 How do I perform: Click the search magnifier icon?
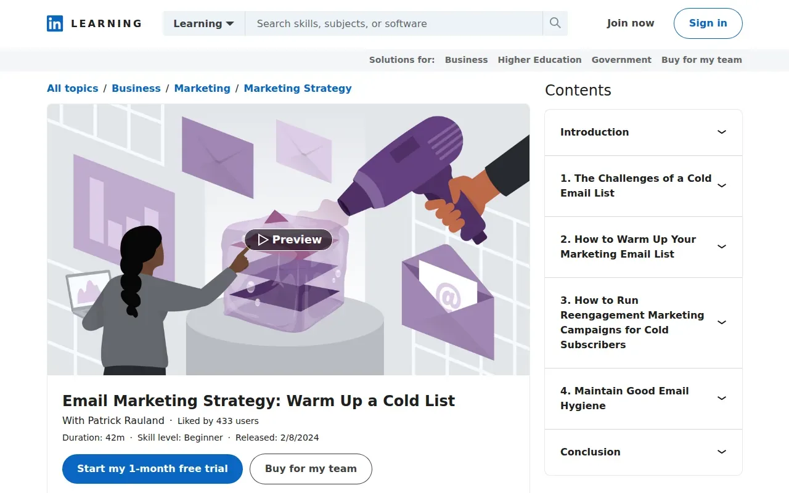tap(555, 23)
